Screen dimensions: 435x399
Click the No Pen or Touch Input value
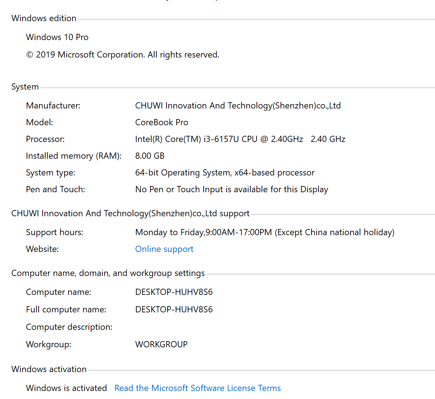[232, 189]
